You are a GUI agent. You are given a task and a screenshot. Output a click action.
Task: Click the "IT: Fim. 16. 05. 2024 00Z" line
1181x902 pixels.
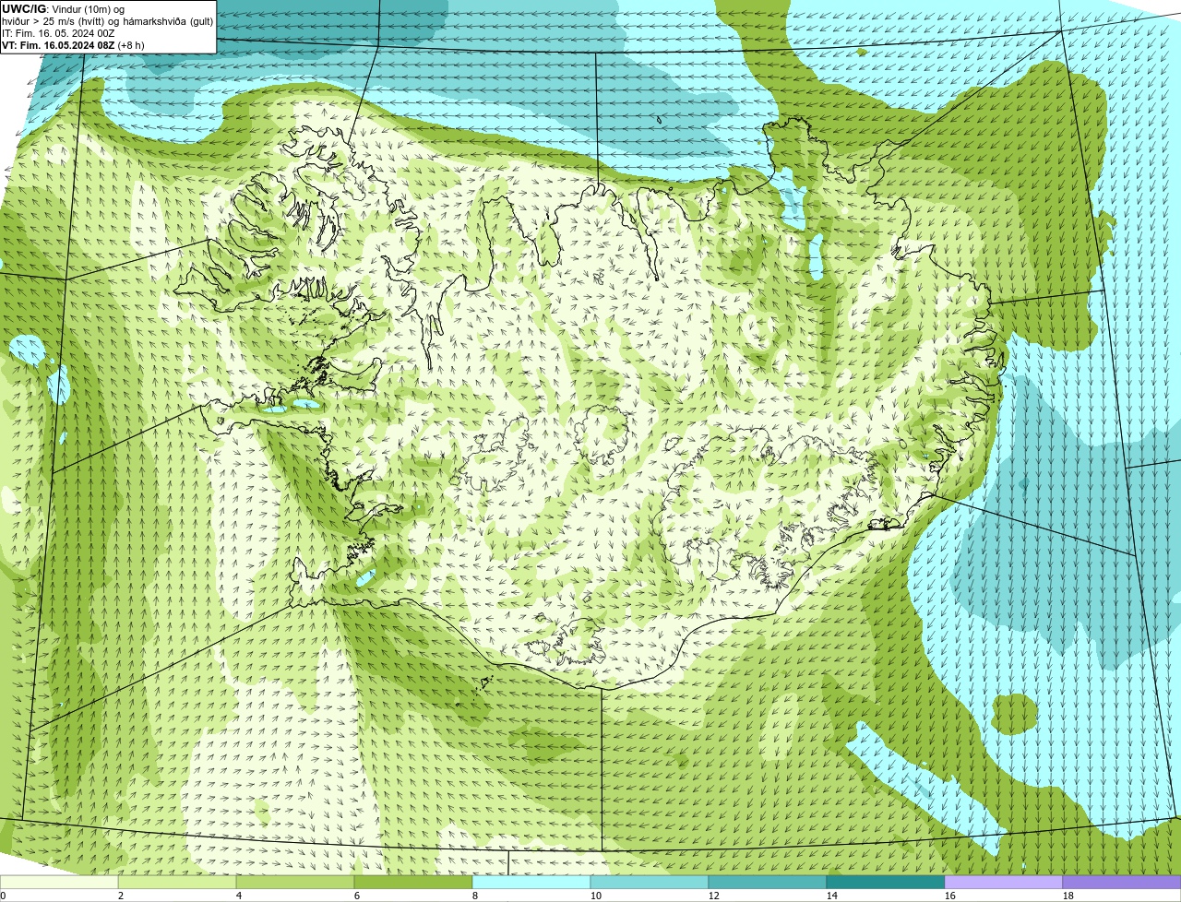coord(58,33)
